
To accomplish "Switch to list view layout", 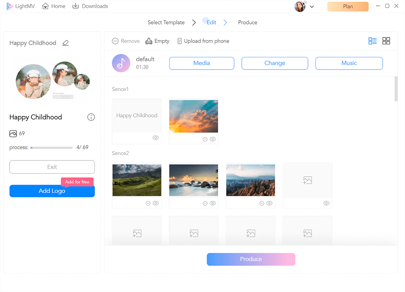I will [373, 41].
